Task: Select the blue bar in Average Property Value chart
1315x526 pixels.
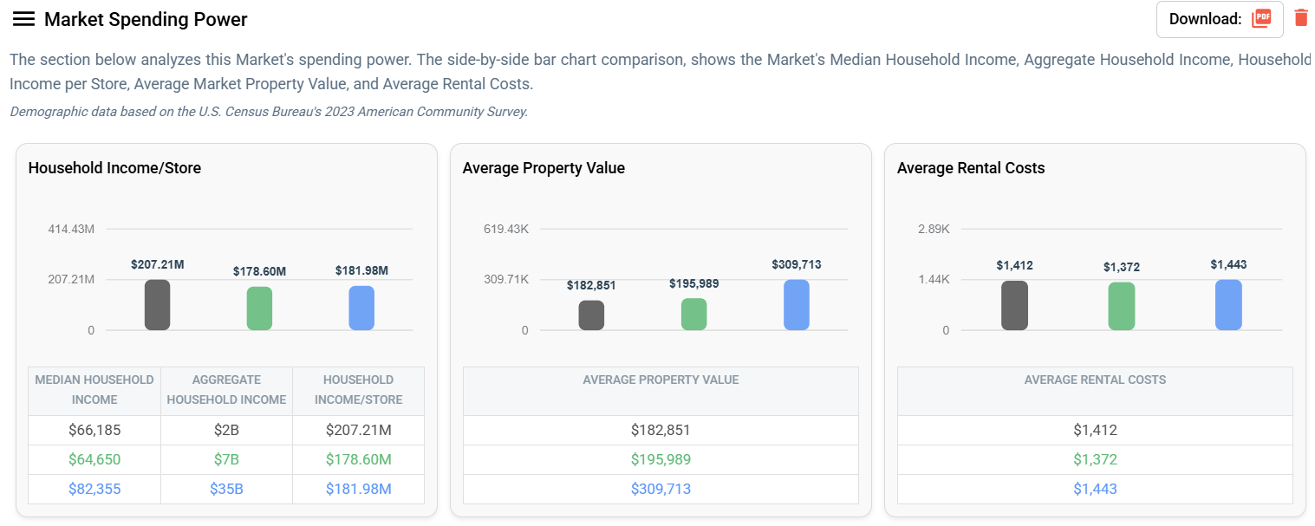Action: (796, 304)
